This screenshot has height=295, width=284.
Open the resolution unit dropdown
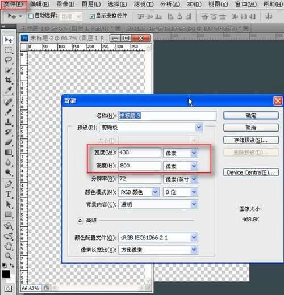click(x=194, y=179)
